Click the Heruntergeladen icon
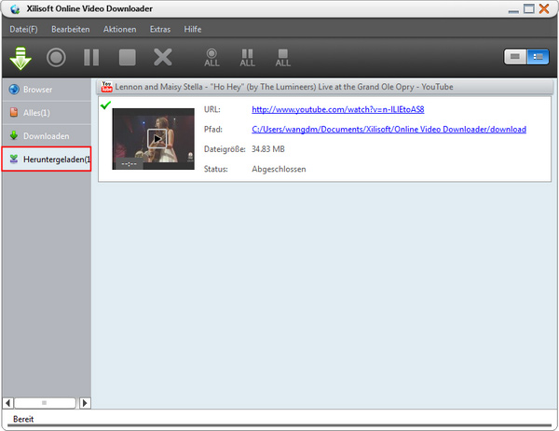This screenshot has width=559, height=431. click(x=14, y=159)
